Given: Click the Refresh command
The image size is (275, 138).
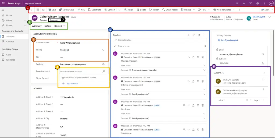Looking at the screenshot, I should tap(154, 10).
